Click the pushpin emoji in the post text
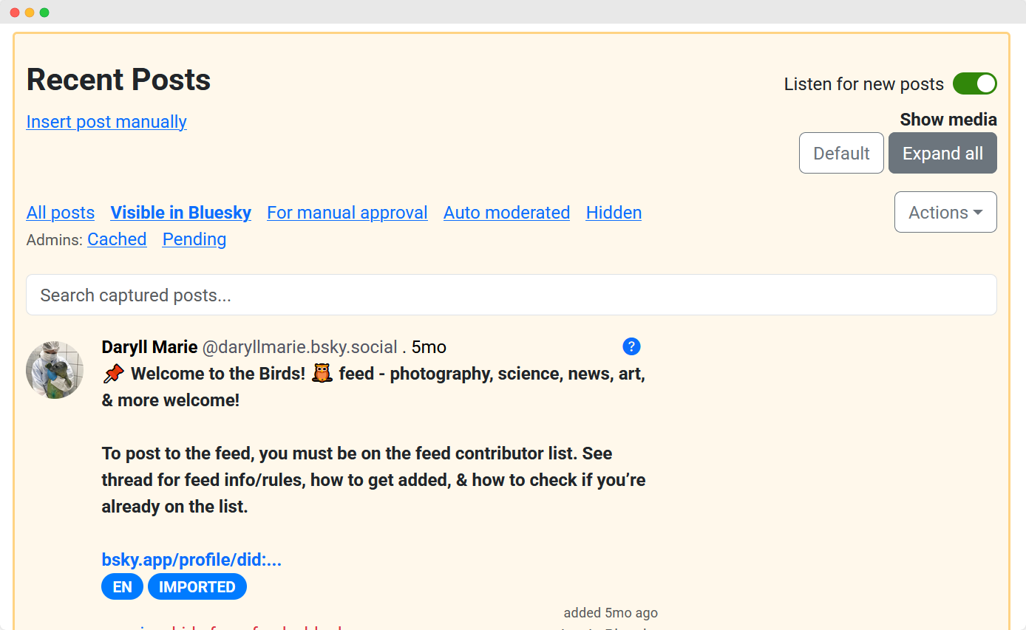The image size is (1026, 630). 112,373
